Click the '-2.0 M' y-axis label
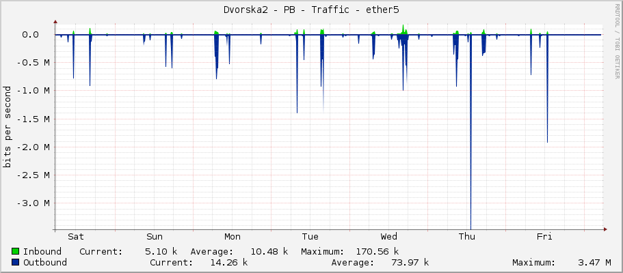Screen dimensions: 623x273 click(33, 147)
